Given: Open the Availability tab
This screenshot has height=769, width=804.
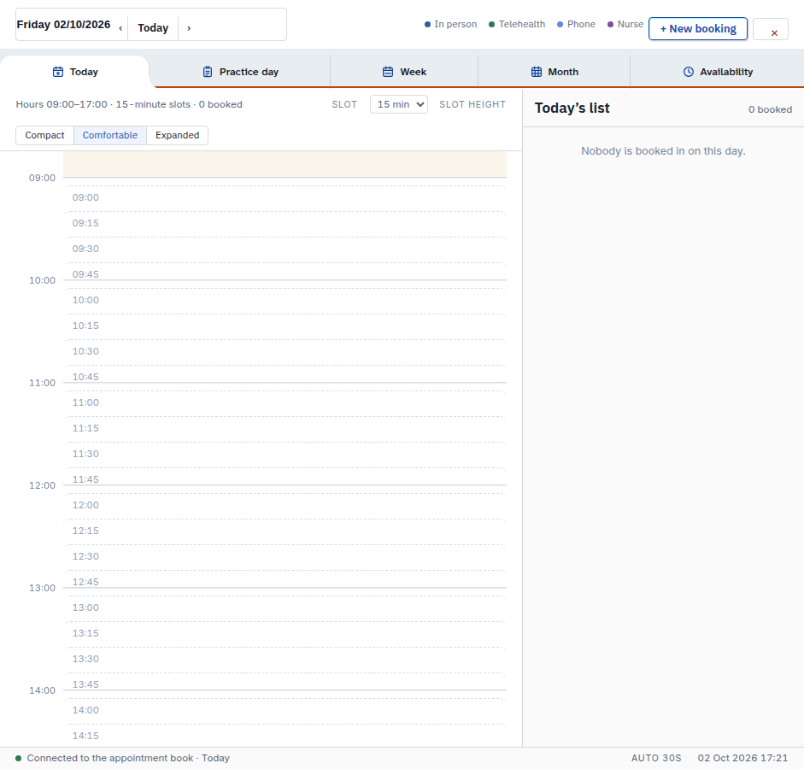Looking at the screenshot, I should click(718, 72).
